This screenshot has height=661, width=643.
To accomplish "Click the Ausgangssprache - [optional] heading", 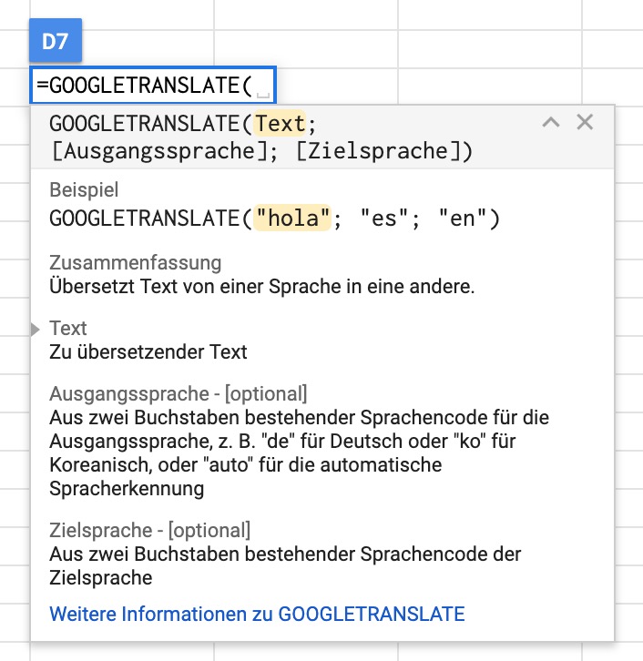I will pyautogui.click(x=178, y=393).
